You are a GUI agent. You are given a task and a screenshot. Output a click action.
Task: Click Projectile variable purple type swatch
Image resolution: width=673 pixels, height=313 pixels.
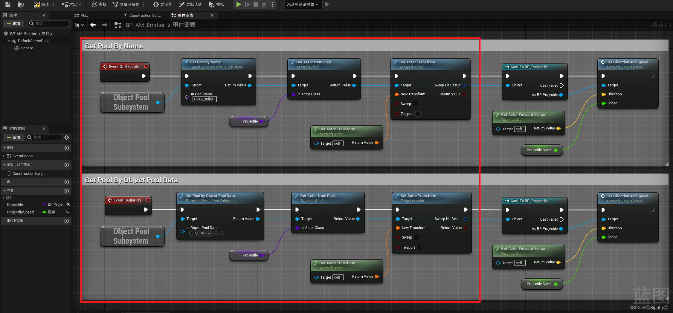44,204
